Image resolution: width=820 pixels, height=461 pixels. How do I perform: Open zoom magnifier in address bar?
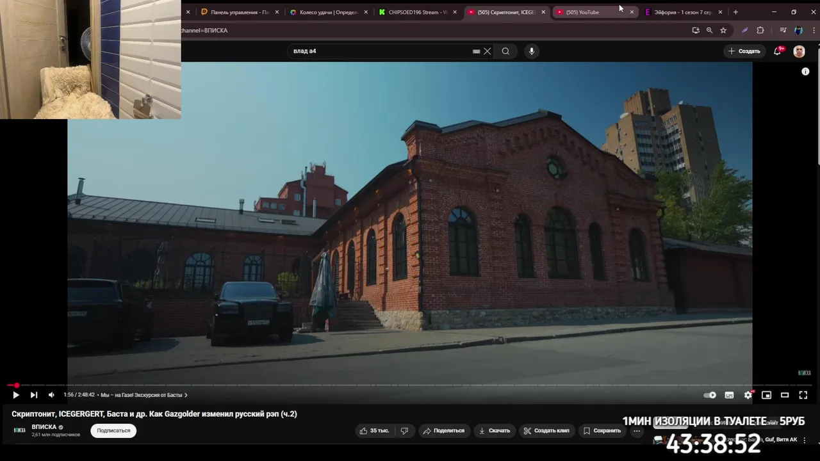tap(709, 30)
